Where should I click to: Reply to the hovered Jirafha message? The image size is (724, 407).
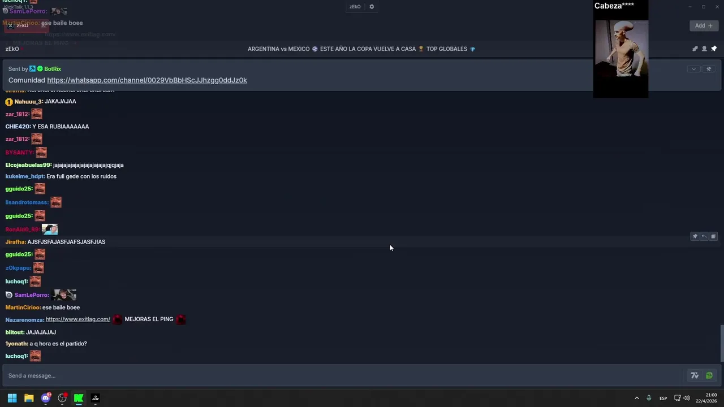[704, 236]
